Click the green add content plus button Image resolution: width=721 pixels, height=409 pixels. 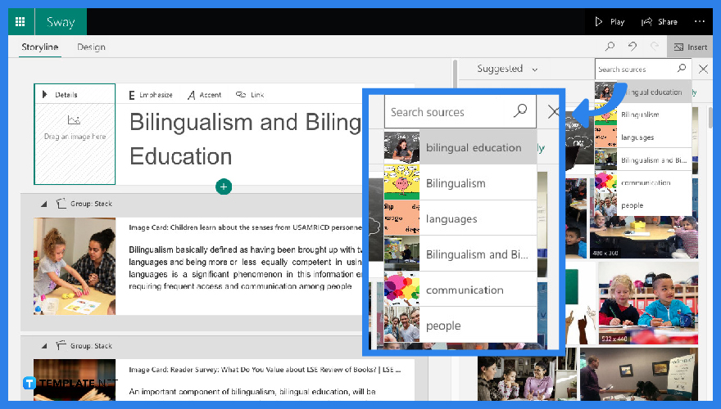coord(223,187)
